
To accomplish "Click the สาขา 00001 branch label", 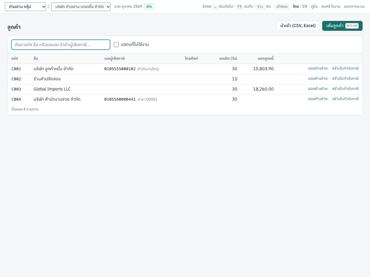I will 147,99.
